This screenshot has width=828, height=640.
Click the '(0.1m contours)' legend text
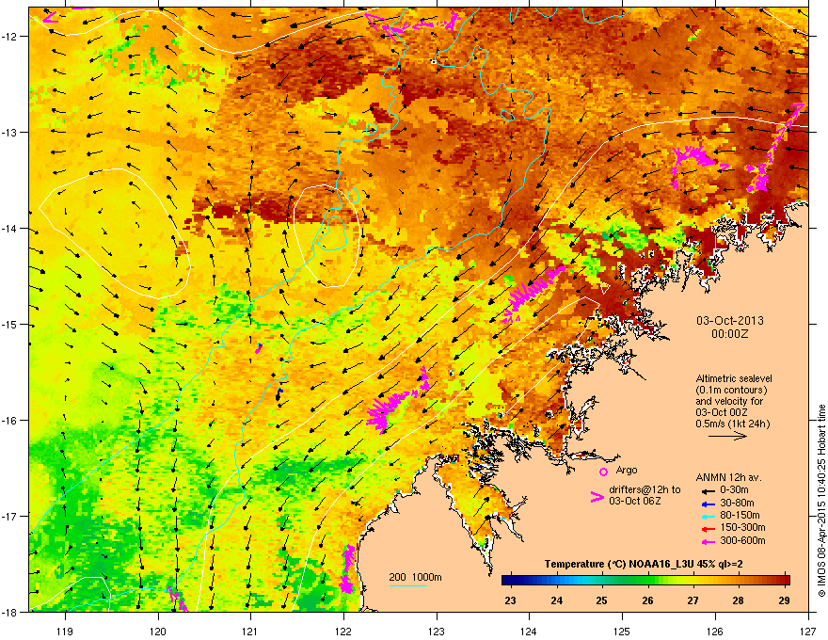pyautogui.click(x=731, y=390)
